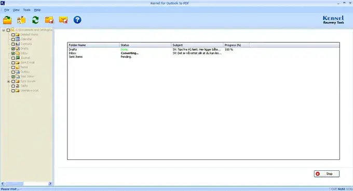Click the Subject column header
The image size is (353, 191).
(197, 45)
